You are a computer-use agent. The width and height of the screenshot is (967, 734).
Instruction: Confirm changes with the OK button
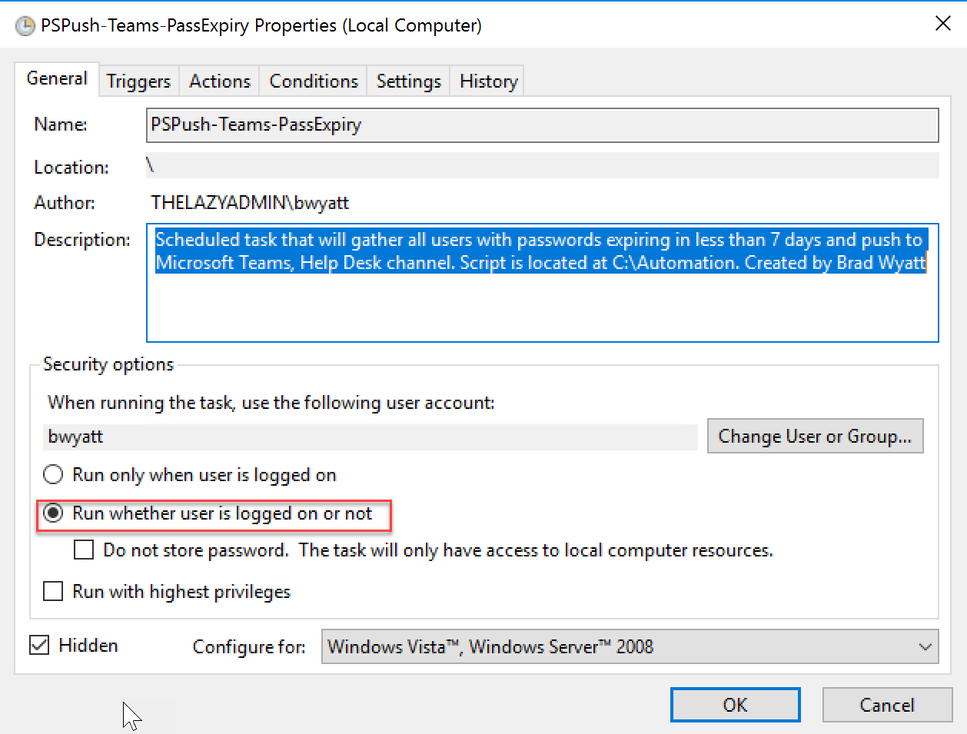[x=736, y=705]
